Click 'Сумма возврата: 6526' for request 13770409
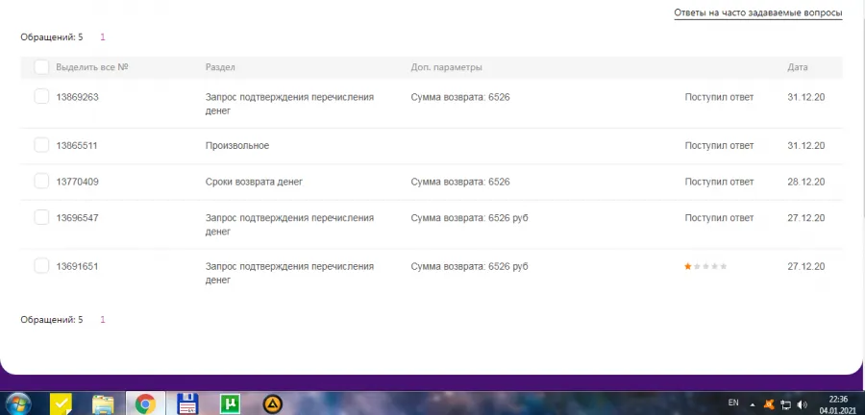Image resolution: width=865 pixels, height=415 pixels. 460,182
